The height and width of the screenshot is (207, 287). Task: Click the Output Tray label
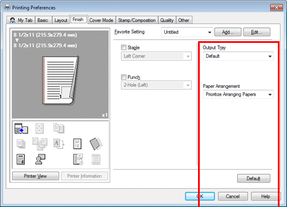click(x=214, y=47)
